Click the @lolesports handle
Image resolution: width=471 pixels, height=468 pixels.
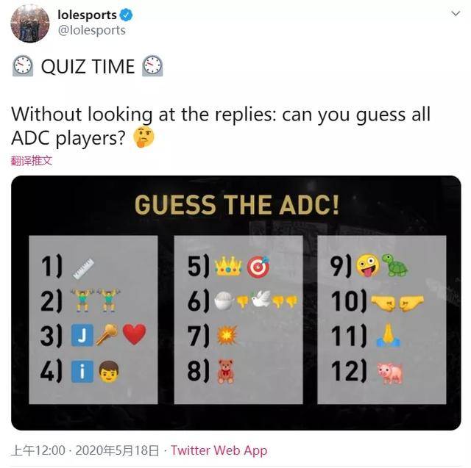pyautogui.click(x=91, y=31)
